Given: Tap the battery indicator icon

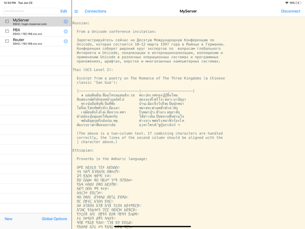Looking at the screenshot, I should (x=298, y=3).
